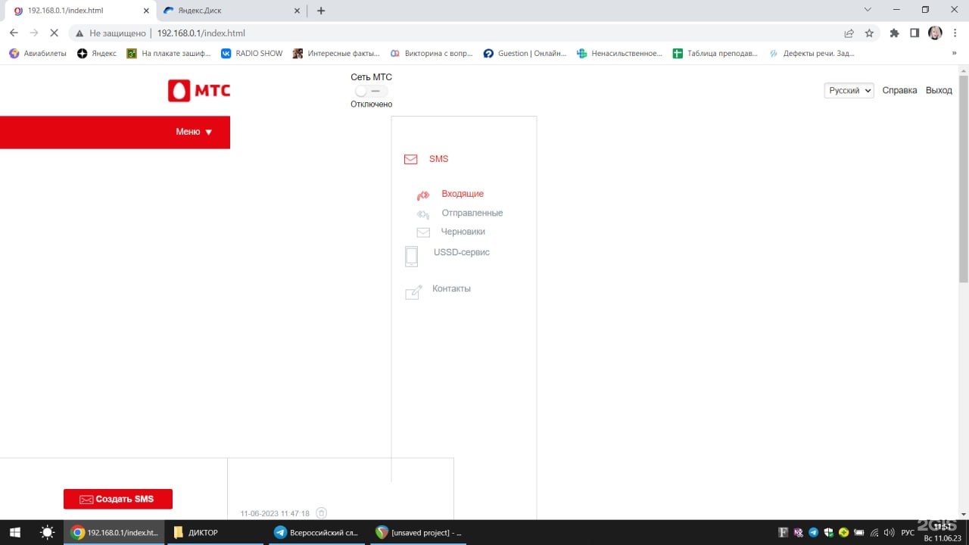Open the volume speaker tray icon

[x=889, y=533]
